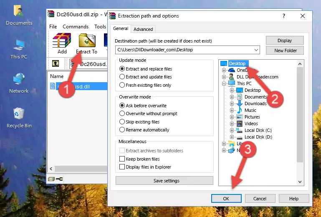The width and height of the screenshot is (321, 217).
Task: Enable Display files in Explorer checkbox
Action: click(x=122, y=167)
